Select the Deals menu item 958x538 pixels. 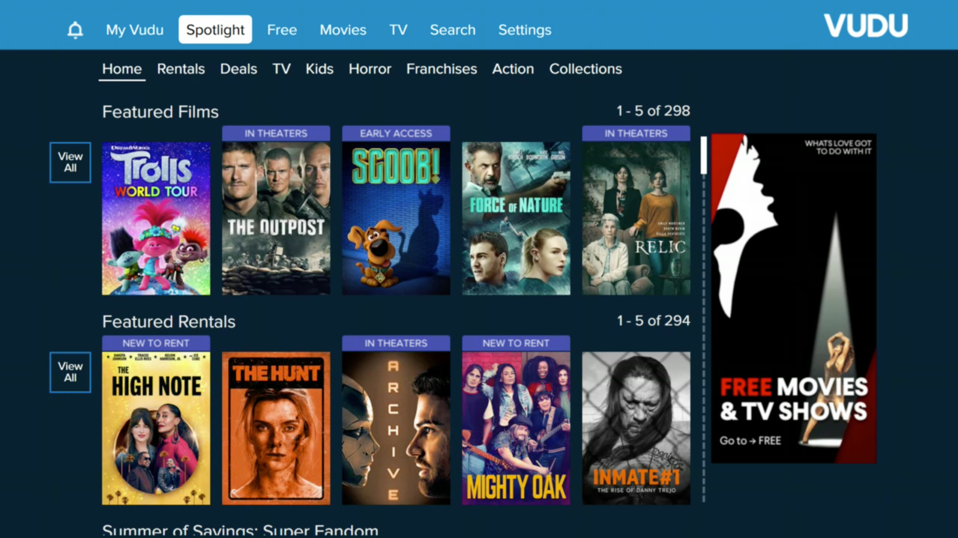tap(239, 68)
